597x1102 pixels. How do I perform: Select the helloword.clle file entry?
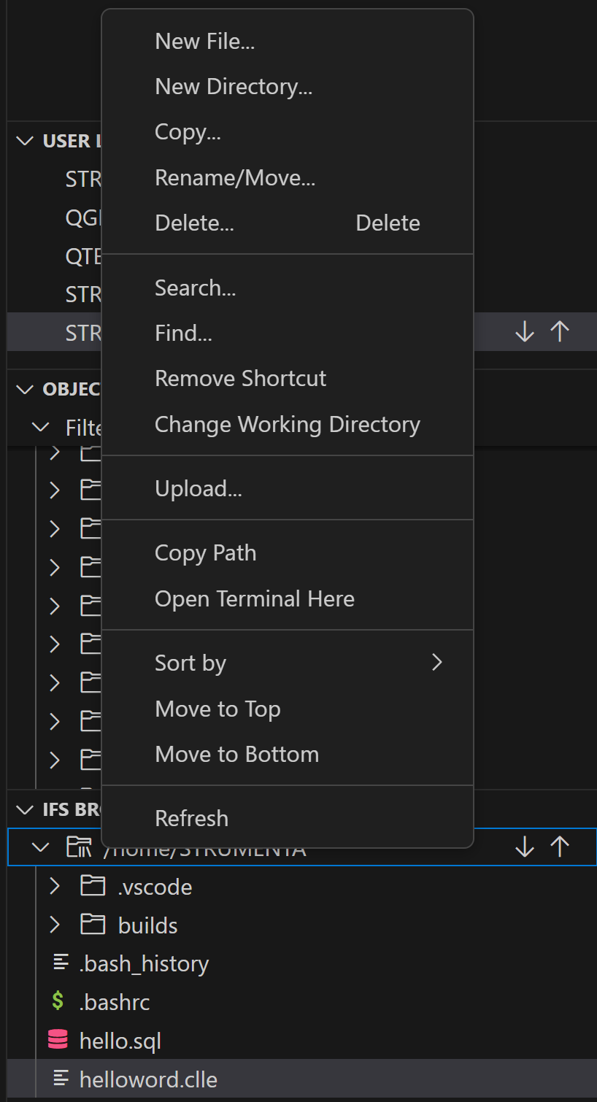[148, 1079]
